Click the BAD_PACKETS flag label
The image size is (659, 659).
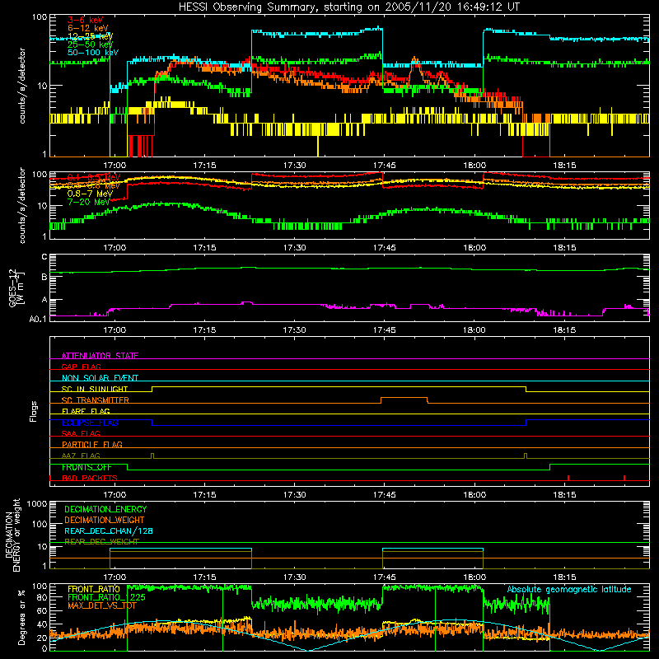90,478
